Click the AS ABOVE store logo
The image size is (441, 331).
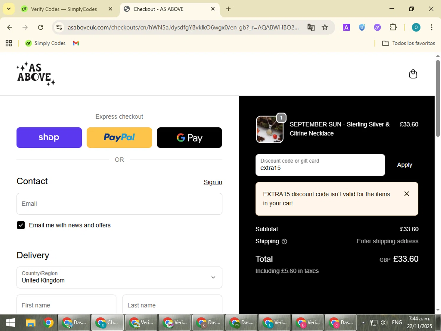[x=36, y=74]
